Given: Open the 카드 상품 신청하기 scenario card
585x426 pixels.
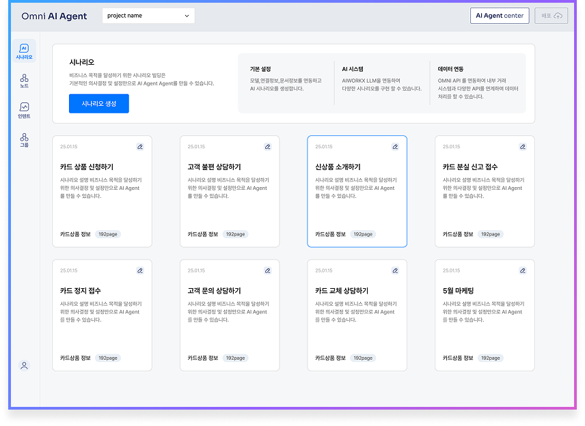Looking at the screenshot, I should pos(103,191).
